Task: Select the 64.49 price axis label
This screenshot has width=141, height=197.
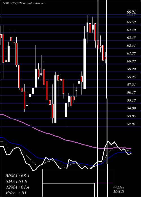Action: point(131,30)
